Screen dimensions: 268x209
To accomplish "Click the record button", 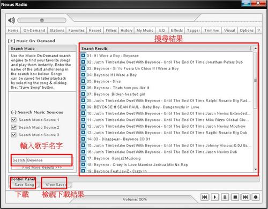I will (x=256, y=197).
